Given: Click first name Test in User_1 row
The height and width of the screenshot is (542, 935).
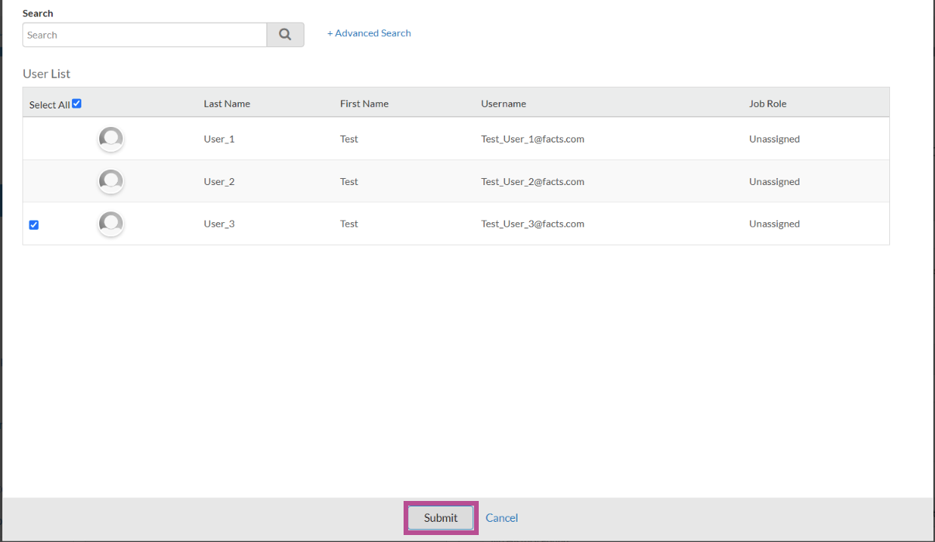Looking at the screenshot, I should click(x=349, y=139).
